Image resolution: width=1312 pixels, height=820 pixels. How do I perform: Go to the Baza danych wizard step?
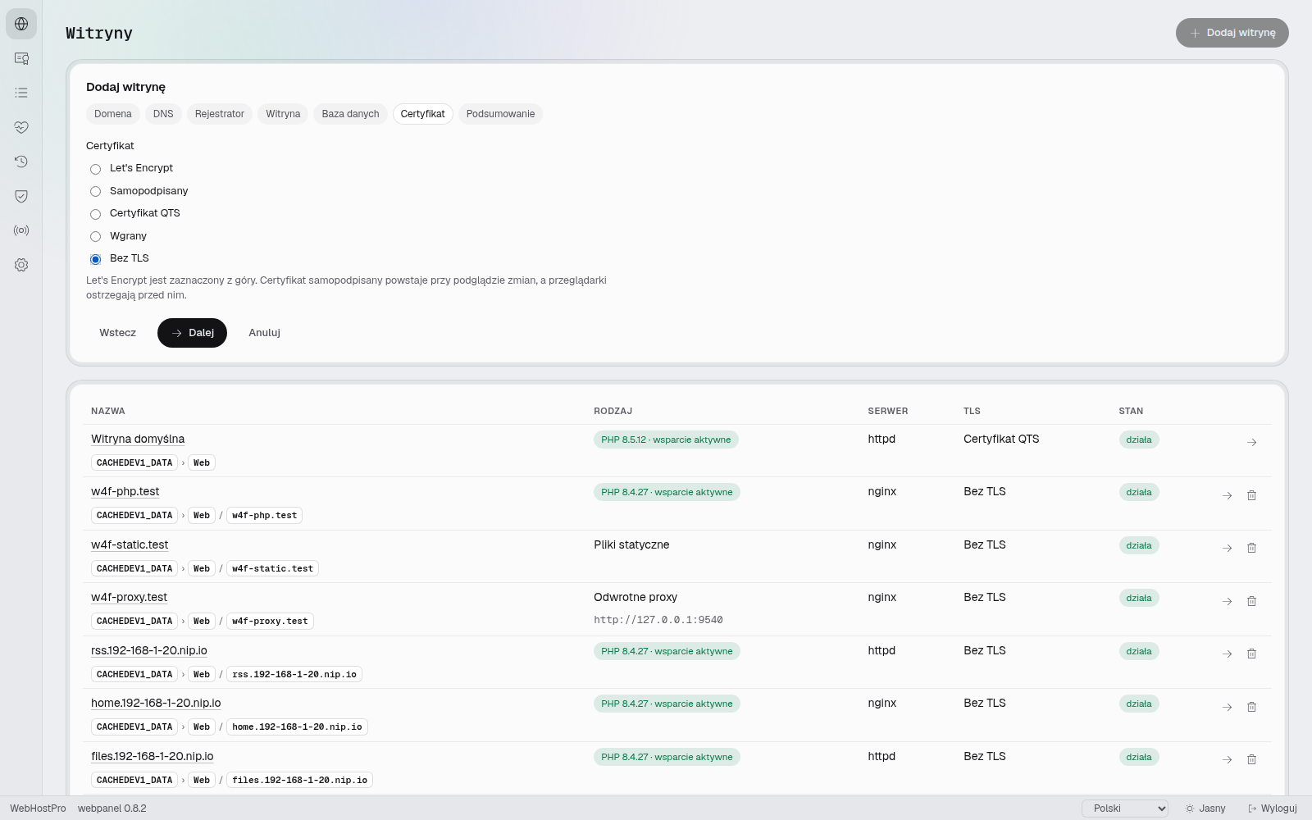coord(351,114)
